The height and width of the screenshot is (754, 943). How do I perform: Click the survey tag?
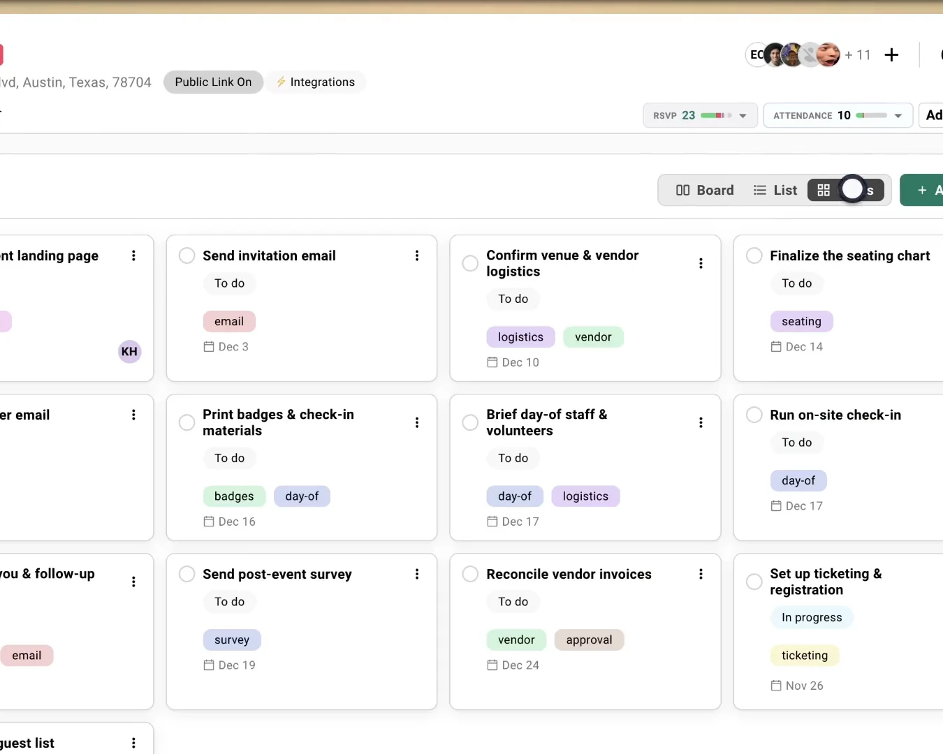tap(232, 640)
